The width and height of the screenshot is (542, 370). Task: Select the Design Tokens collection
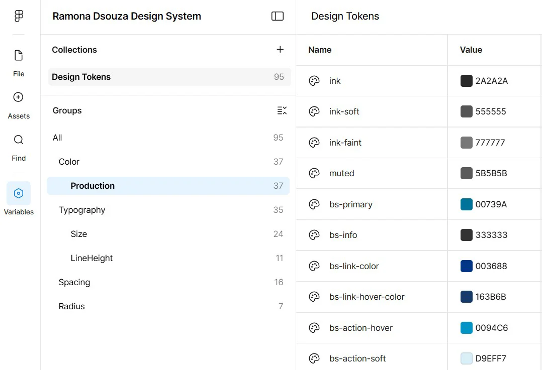pos(169,77)
